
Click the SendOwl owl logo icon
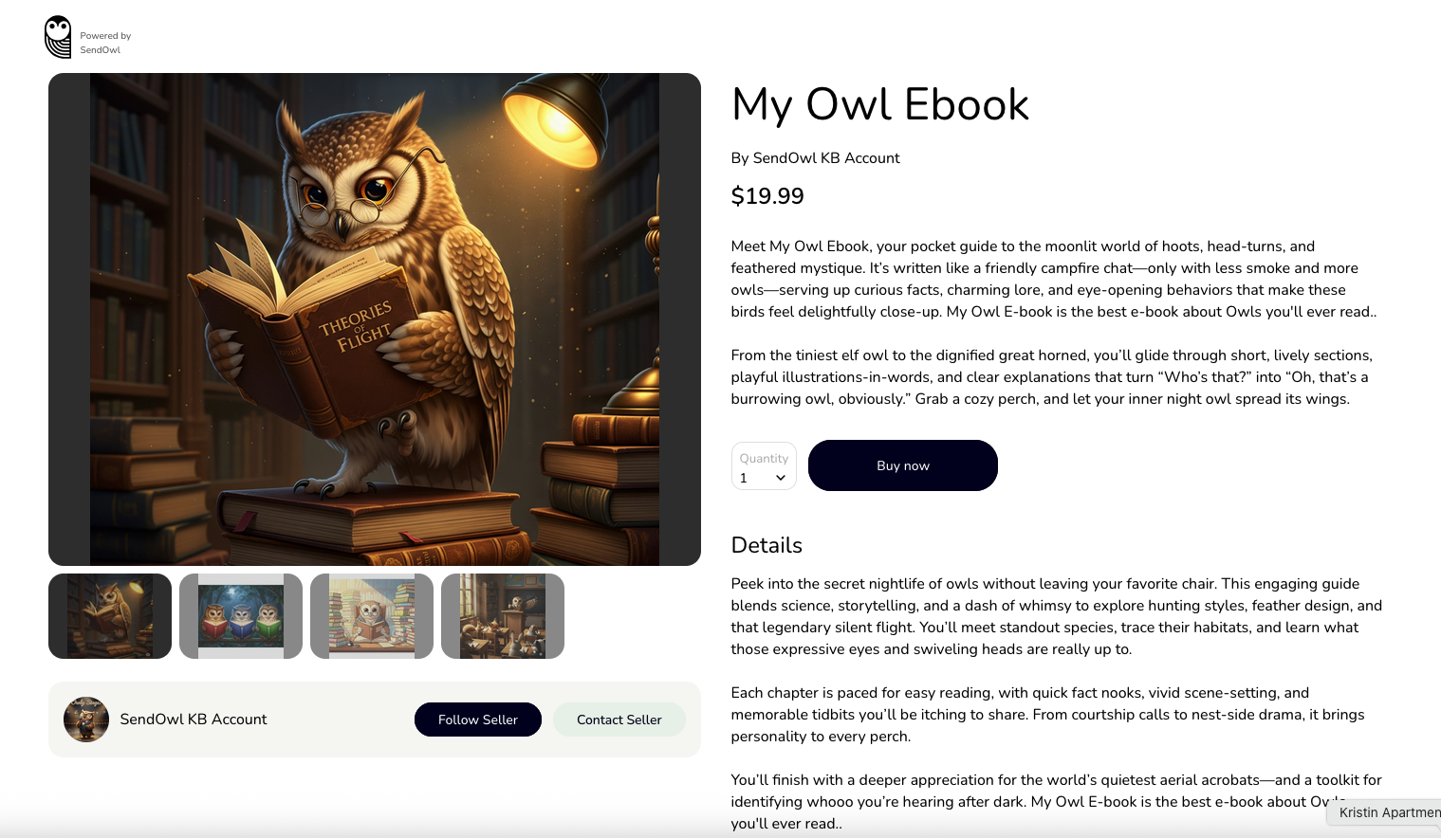tap(58, 37)
